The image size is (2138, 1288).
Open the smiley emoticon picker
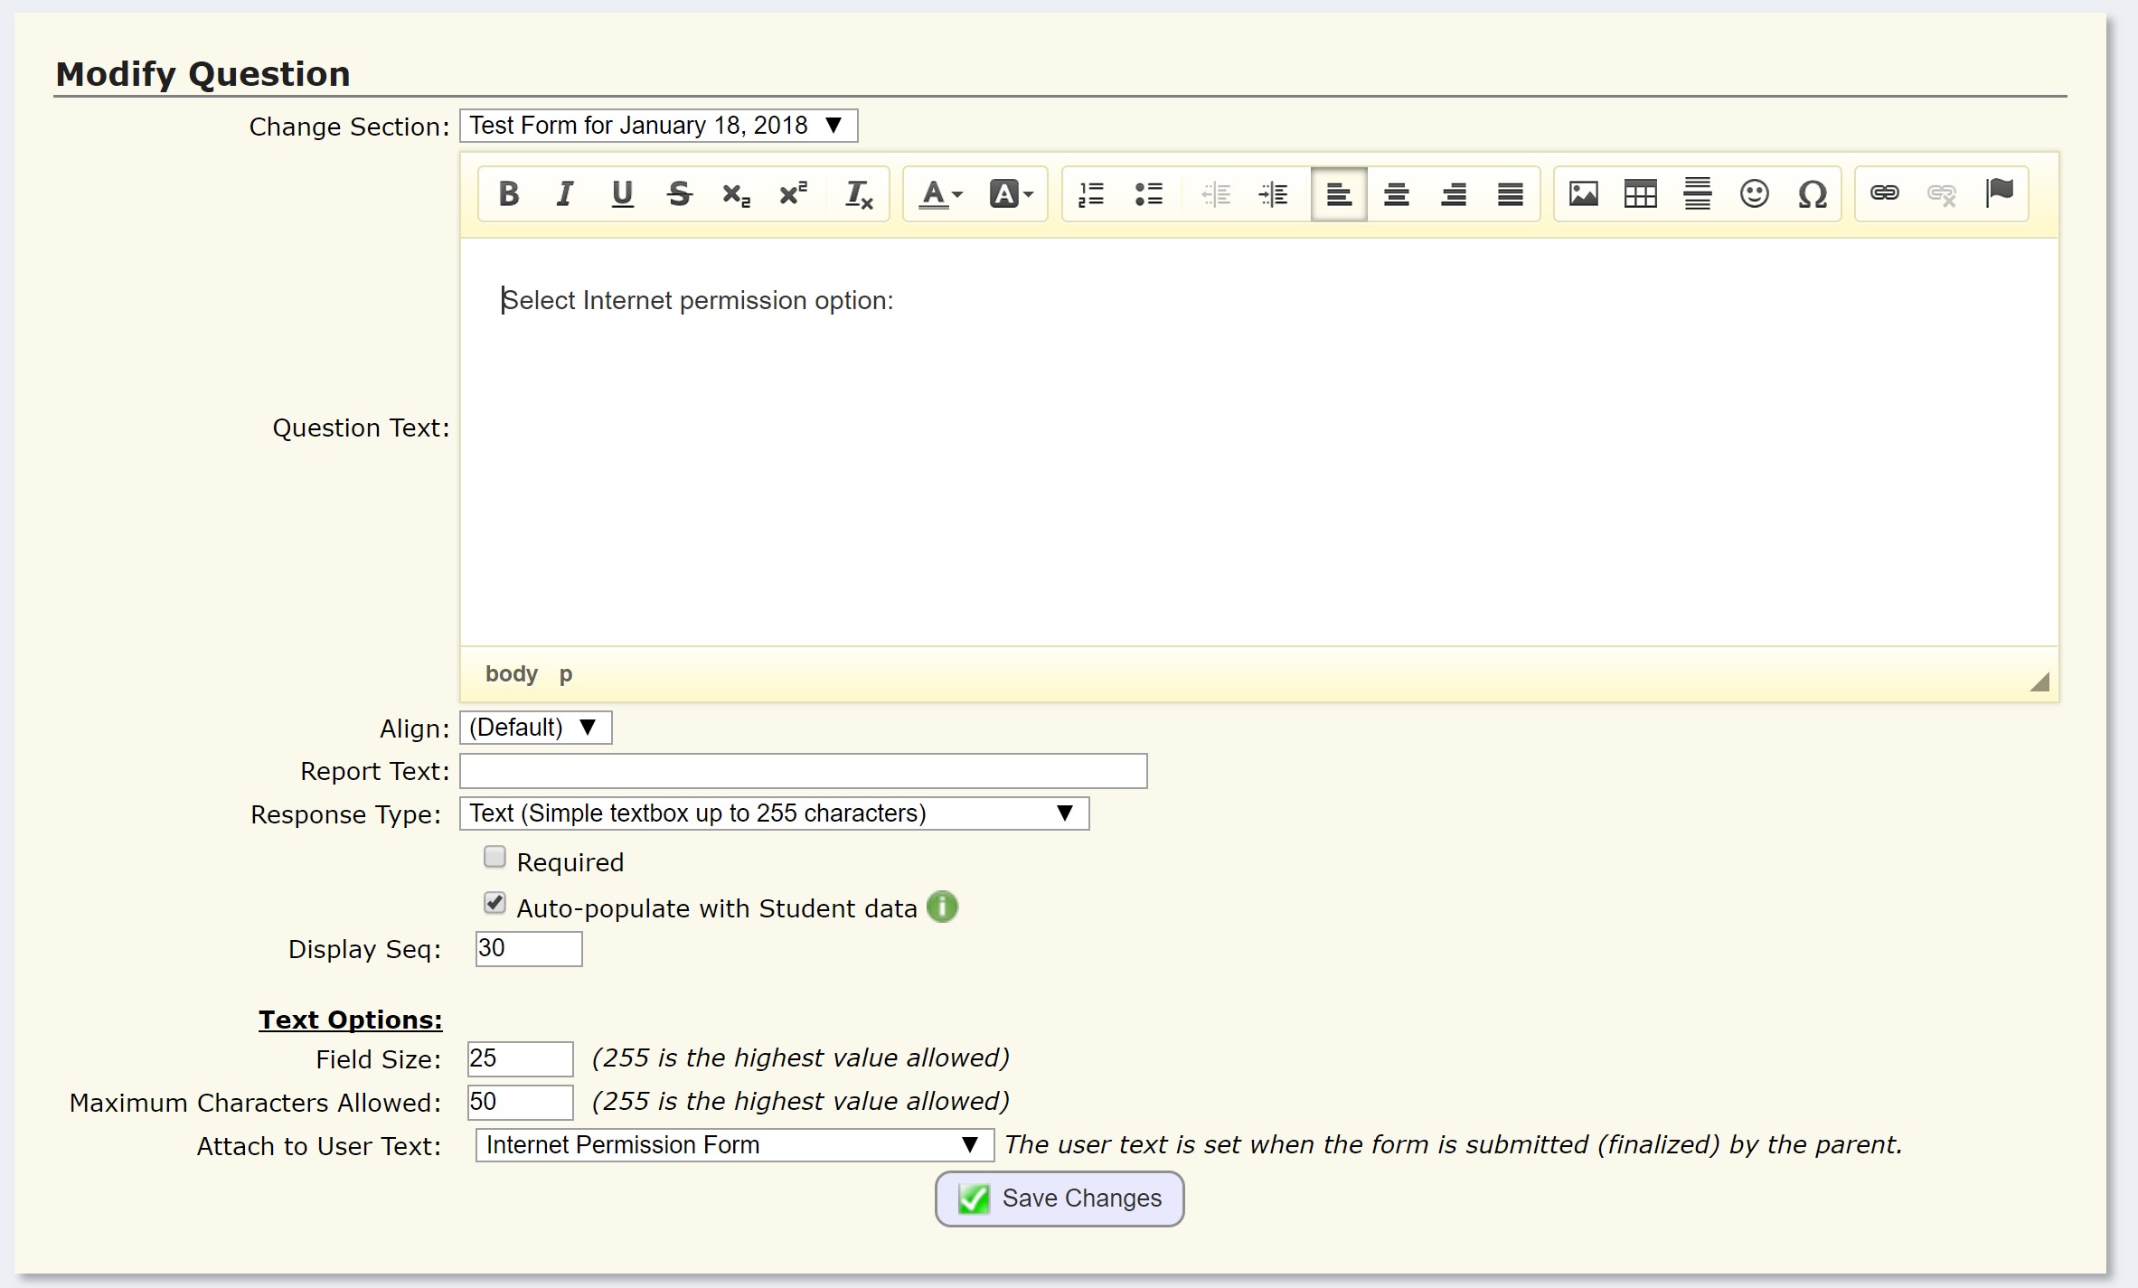1754,194
